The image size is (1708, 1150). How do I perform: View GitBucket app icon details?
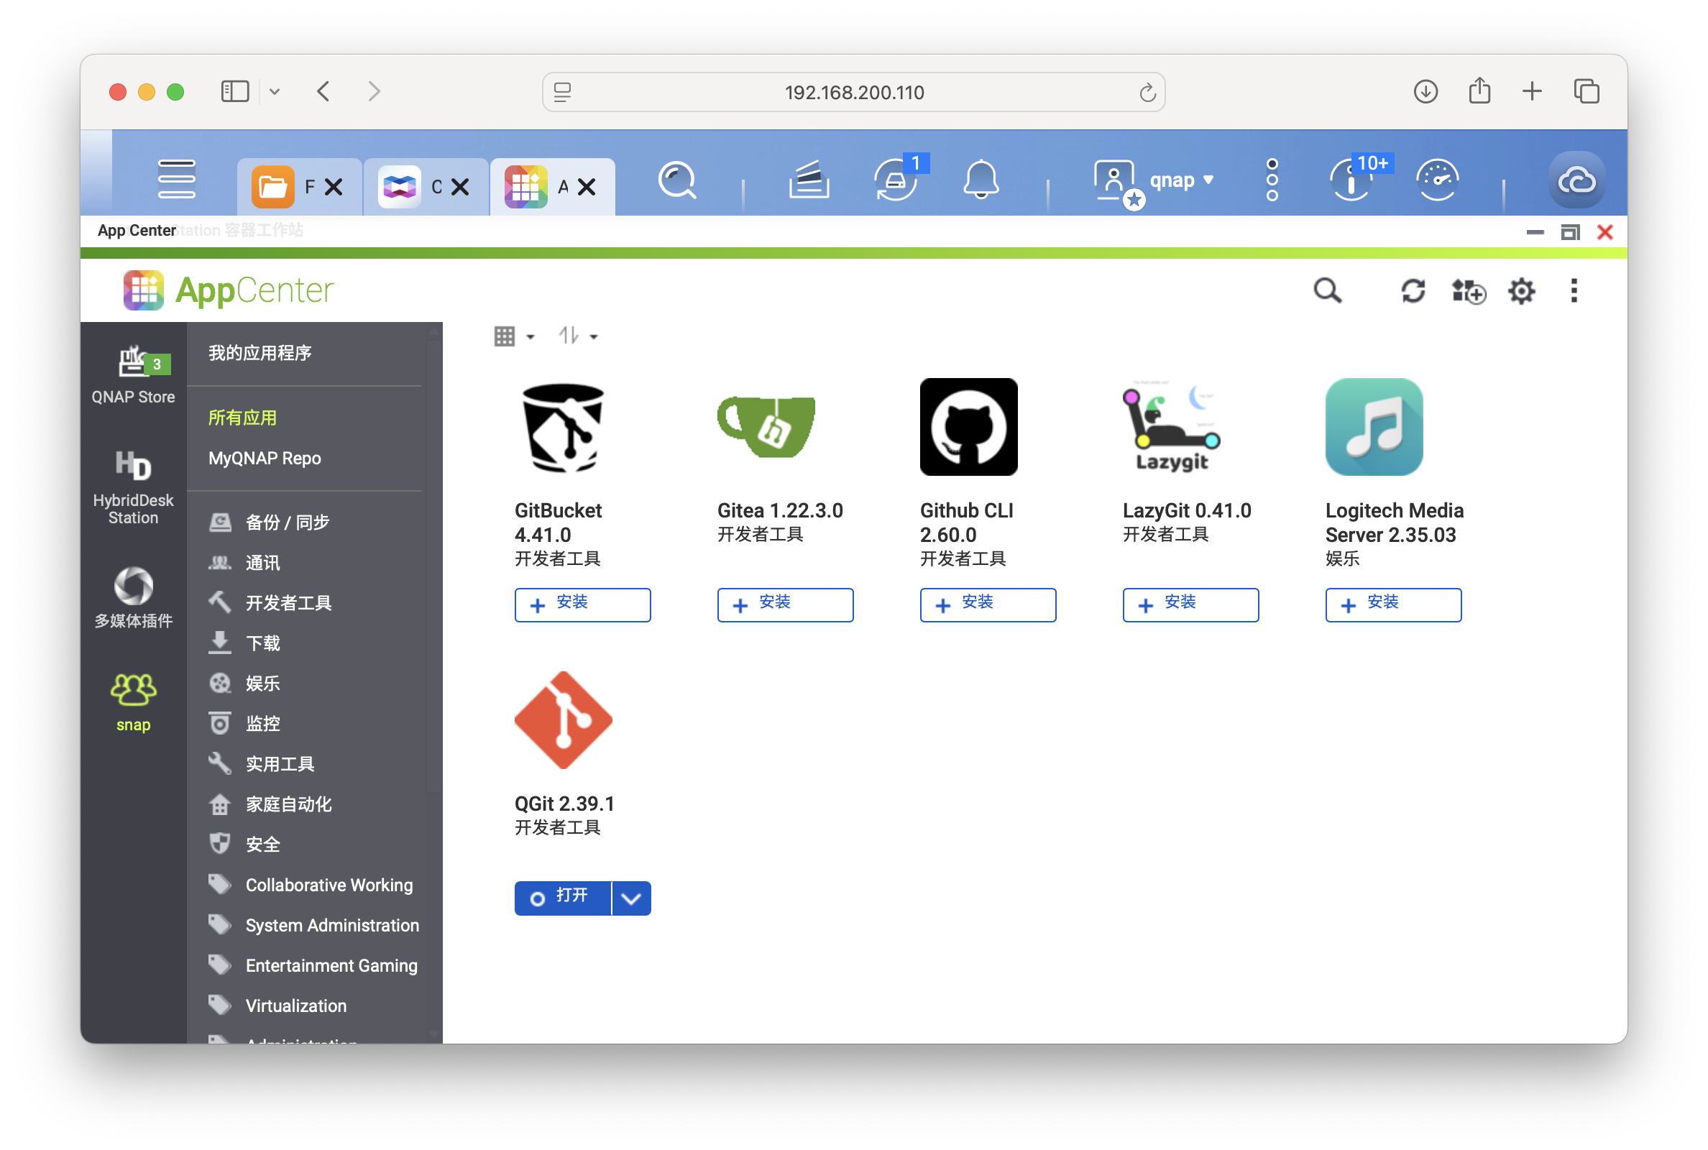[x=563, y=428]
